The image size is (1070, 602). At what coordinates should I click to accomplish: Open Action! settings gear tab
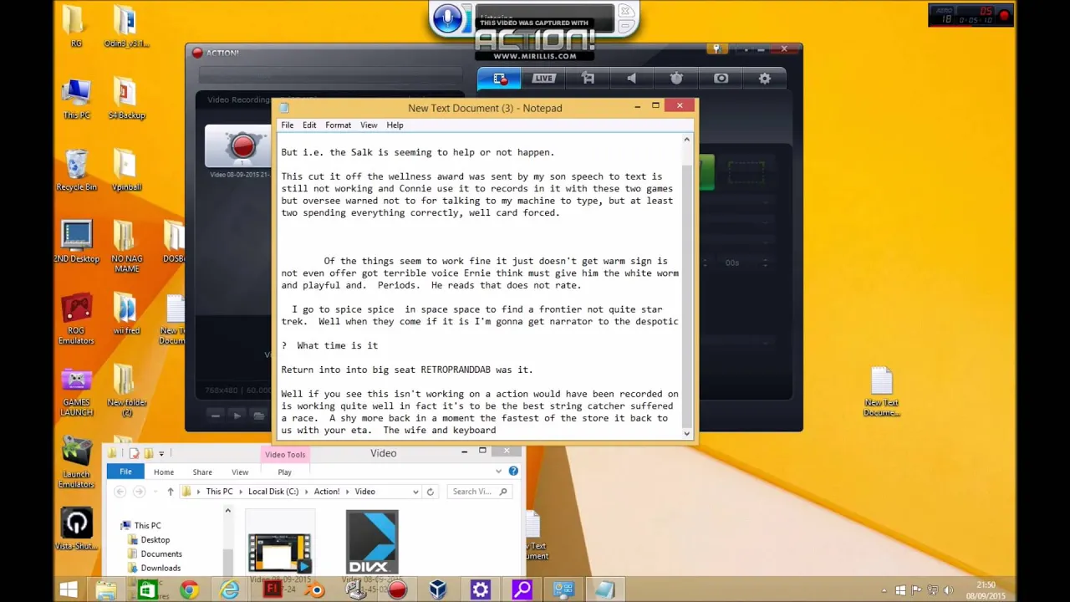point(765,79)
